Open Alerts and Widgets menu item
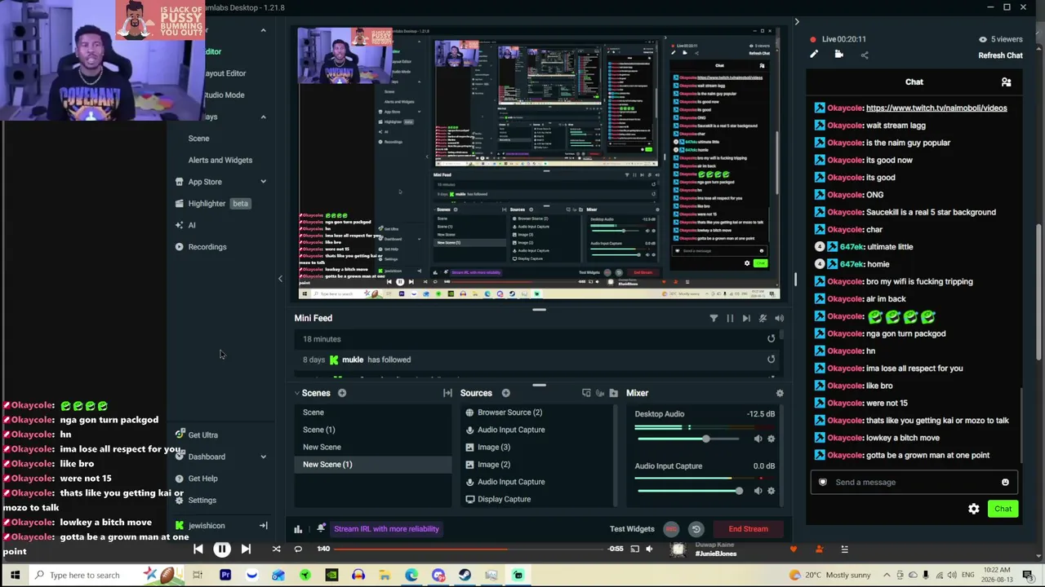This screenshot has height=587, width=1045. click(220, 161)
